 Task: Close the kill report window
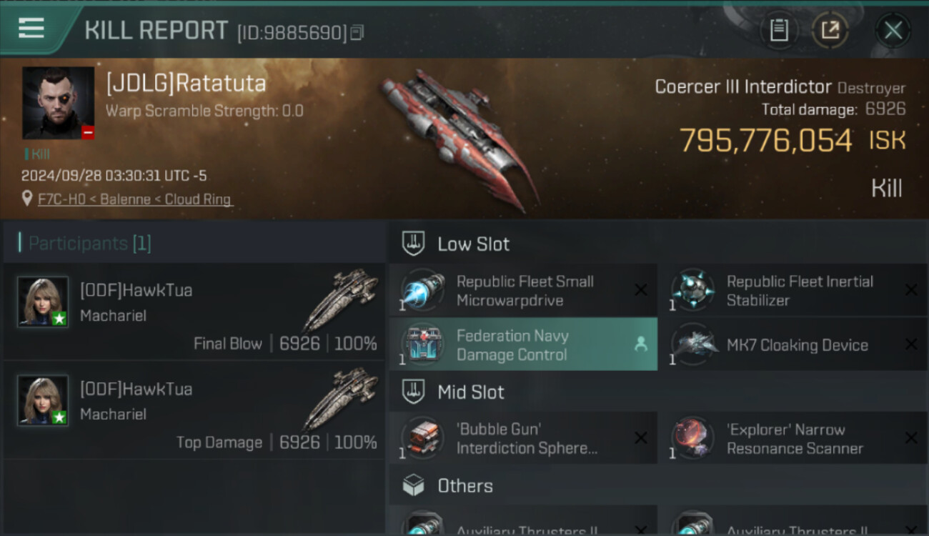point(893,30)
